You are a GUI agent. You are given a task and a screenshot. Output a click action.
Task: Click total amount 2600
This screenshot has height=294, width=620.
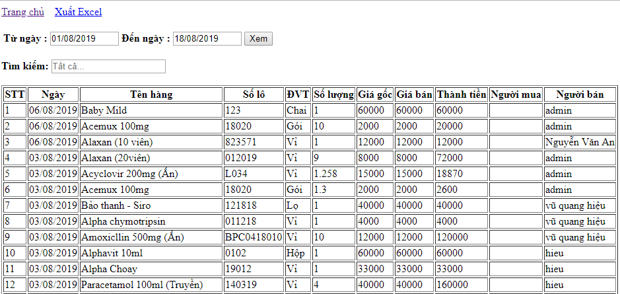(462, 190)
